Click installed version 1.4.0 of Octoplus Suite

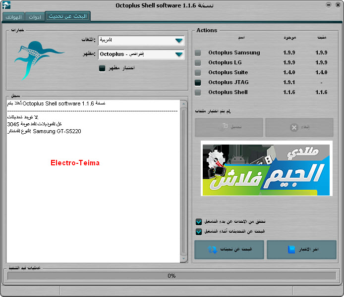[321, 72]
